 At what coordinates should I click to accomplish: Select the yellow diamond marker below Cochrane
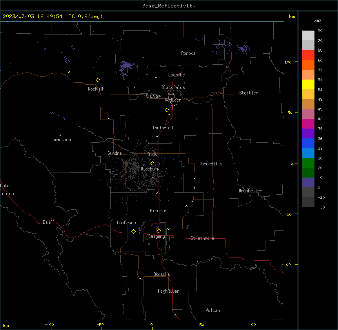click(133, 231)
